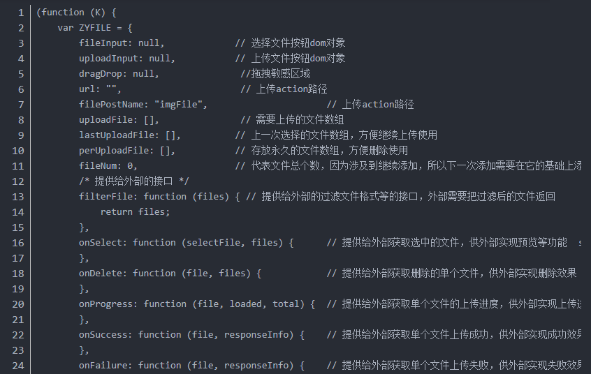Place cursor on lastUploadFile property
Viewport: 591px width, 374px height.
pyautogui.click(x=116, y=135)
